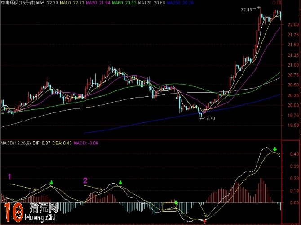The image size is (301, 225).
Task: Click 0.30 on the MACD scale axis
Action: click(x=294, y=166)
